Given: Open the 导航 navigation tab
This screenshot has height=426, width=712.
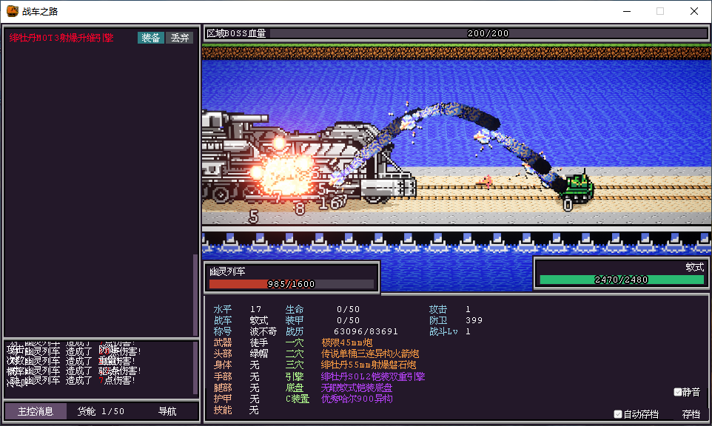Looking at the screenshot, I should coord(167,411).
